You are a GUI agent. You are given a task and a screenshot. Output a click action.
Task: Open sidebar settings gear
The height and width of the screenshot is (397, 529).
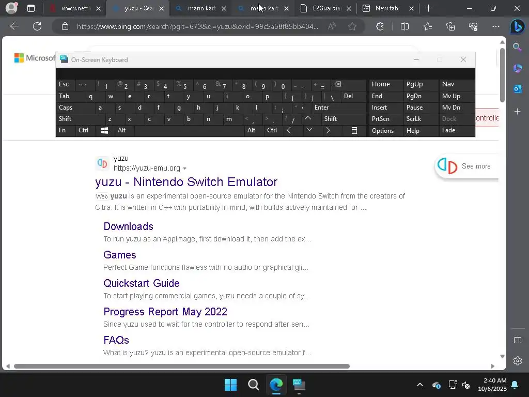pos(518,360)
